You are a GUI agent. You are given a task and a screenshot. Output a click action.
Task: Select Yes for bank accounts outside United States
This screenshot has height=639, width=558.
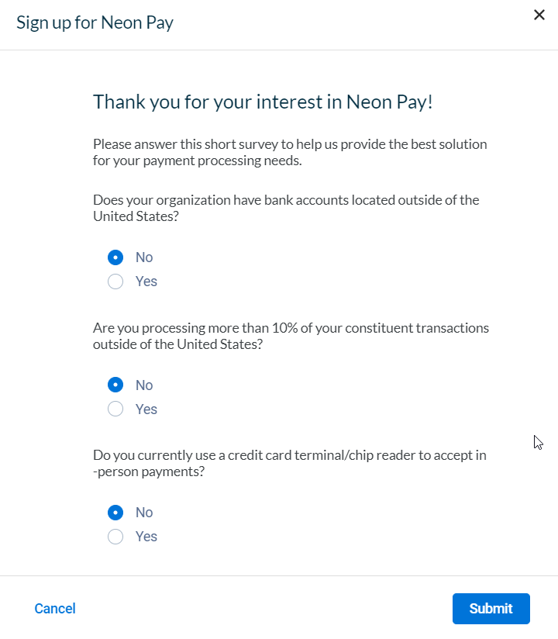tap(115, 281)
